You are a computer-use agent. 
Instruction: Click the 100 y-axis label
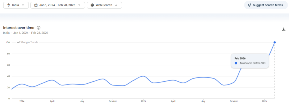point(8,43)
